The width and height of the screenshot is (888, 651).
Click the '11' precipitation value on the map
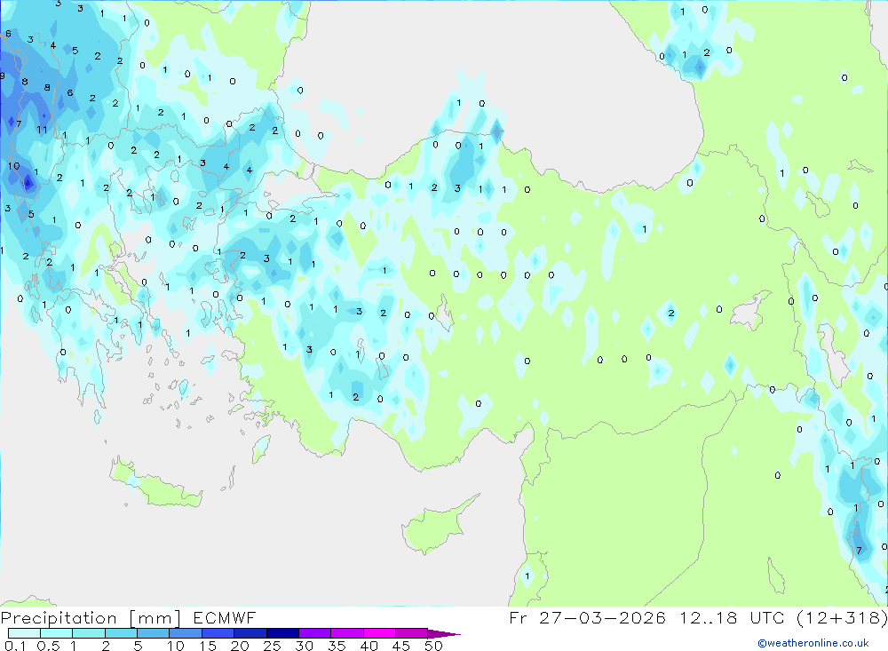pos(42,130)
